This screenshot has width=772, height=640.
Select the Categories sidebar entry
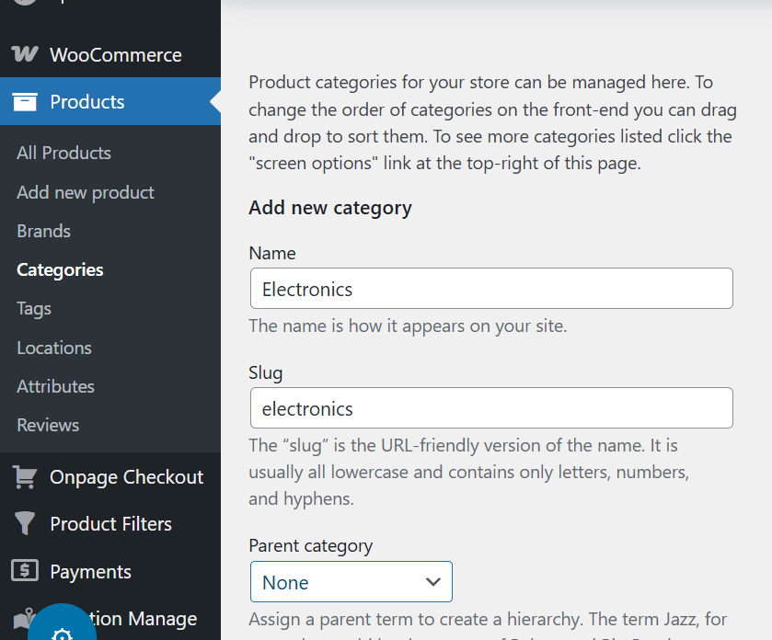(x=59, y=269)
